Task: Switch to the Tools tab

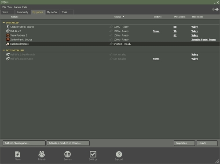Action: (67, 12)
